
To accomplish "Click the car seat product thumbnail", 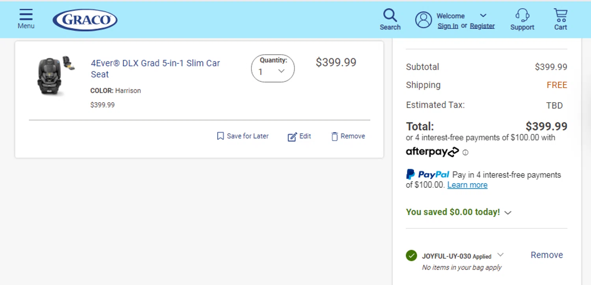I will (56, 75).
